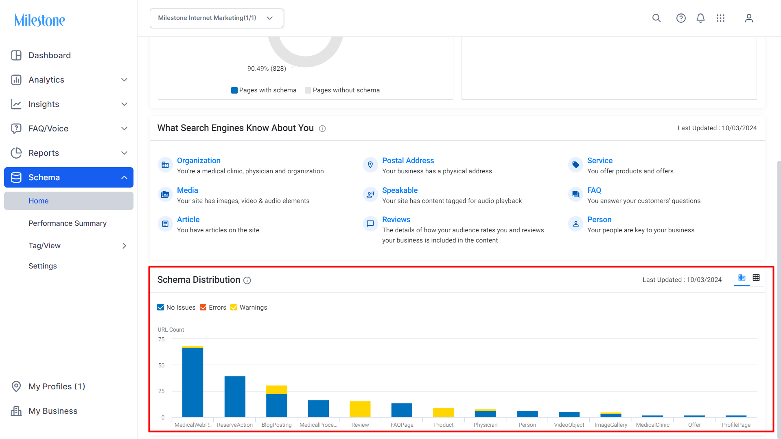Open notifications bell icon

coord(700,18)
